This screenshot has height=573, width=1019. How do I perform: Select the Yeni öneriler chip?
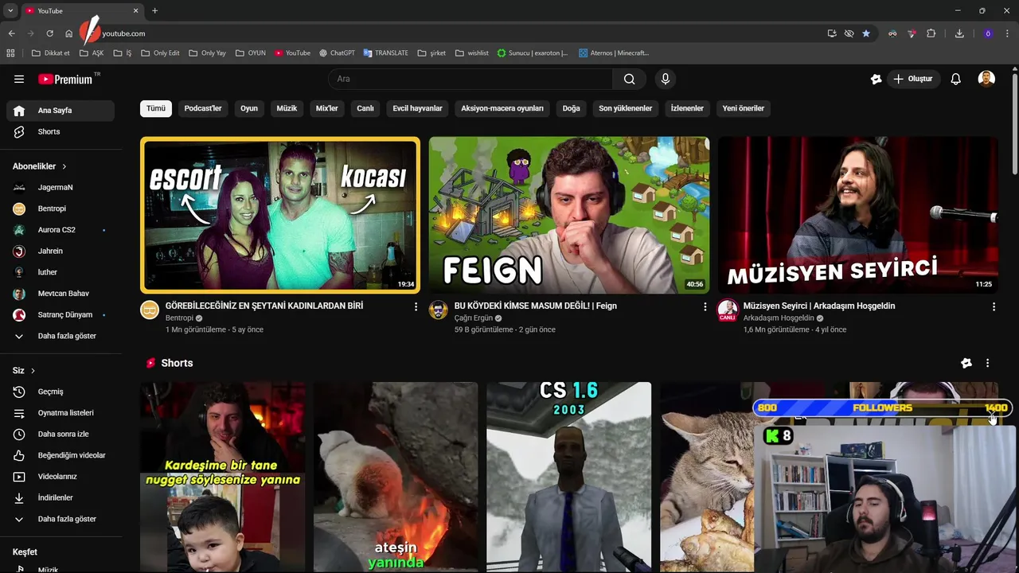tap(744, 108)
